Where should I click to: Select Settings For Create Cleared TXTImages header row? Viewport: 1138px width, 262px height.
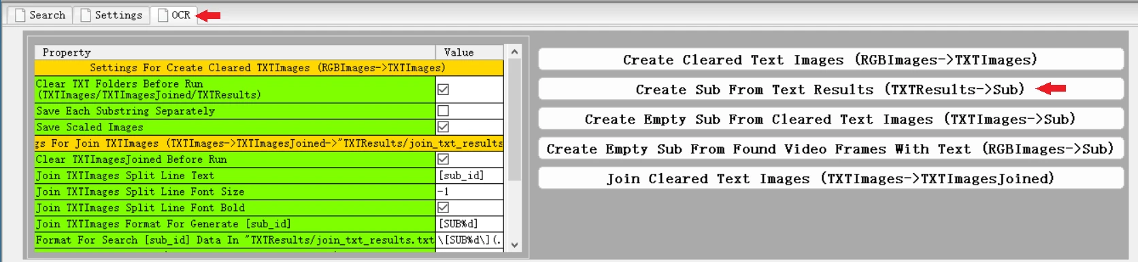[x=269, y=68]
